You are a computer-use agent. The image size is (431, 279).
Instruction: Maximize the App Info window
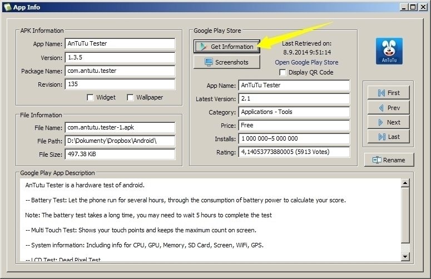coord(413,7)
